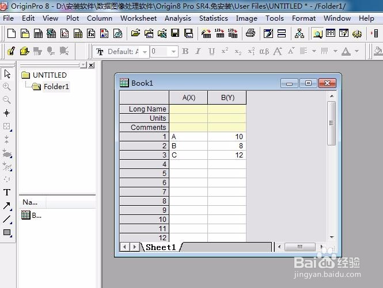
Task: Switch to the Sheet1 tab
Action: (161, 247)
